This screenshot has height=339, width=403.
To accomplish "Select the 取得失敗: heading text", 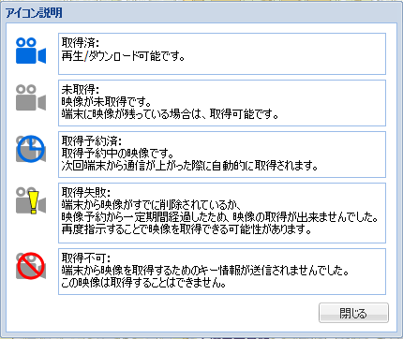I will pos(86,193).
